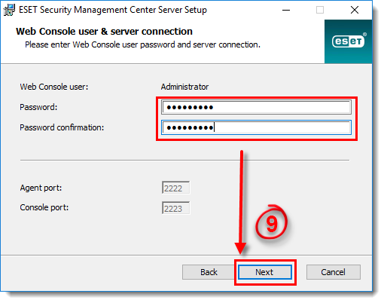Focus the Password input field
Screen dimensions: 384x303
[x=256, y=107]
